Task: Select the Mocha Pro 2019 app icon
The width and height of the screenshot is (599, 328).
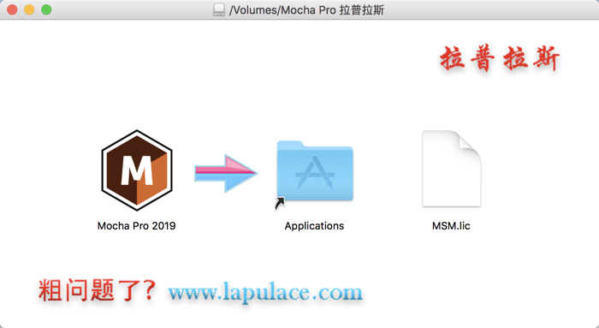Action: point(137,170)
